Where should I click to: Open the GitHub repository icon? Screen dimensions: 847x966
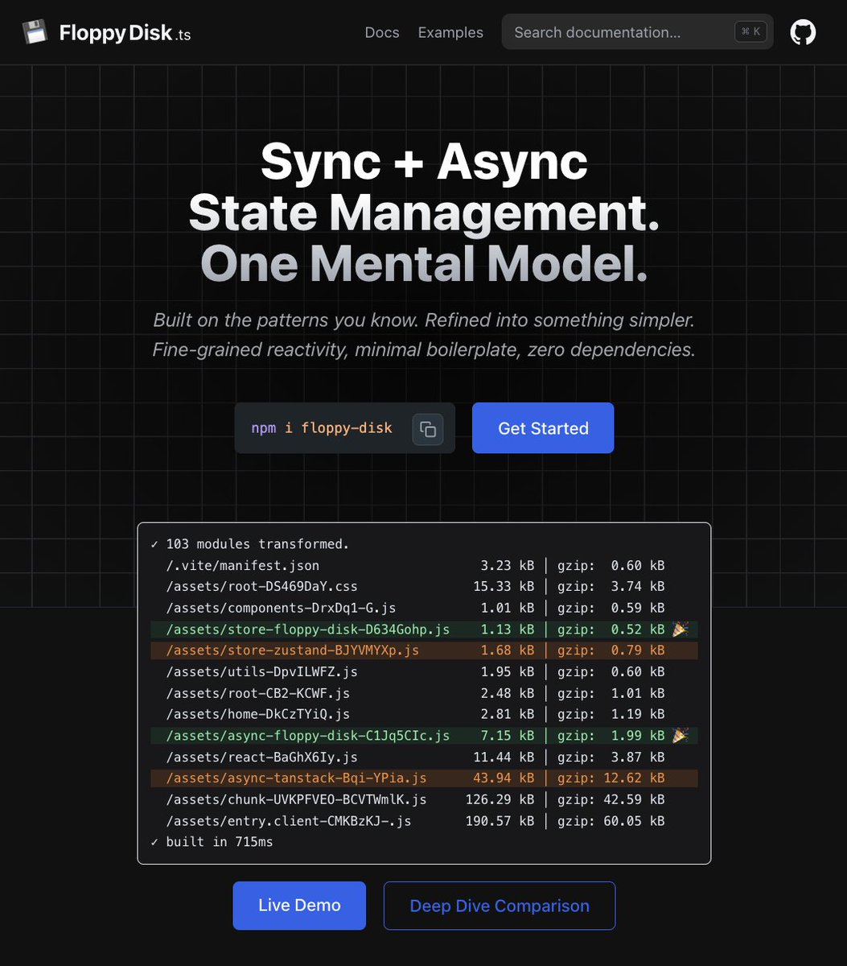(x=803, y=32)
